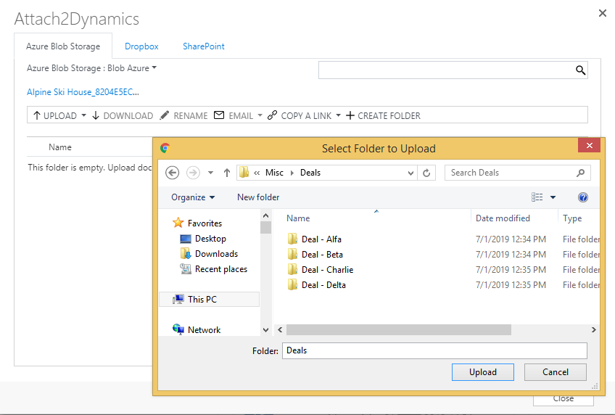Open help with the question mark icon
The width and height of the screenshot is (615, 415).
pyautogui.click(x=583, y=197)
